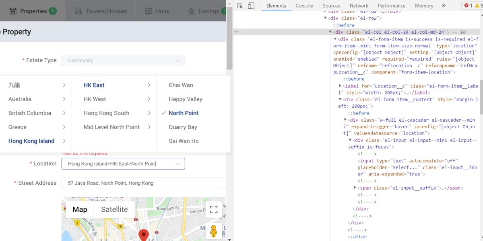Click the Street View pegman icon
This screenshot has width=483, height=241.
click(x=214, y=231)
